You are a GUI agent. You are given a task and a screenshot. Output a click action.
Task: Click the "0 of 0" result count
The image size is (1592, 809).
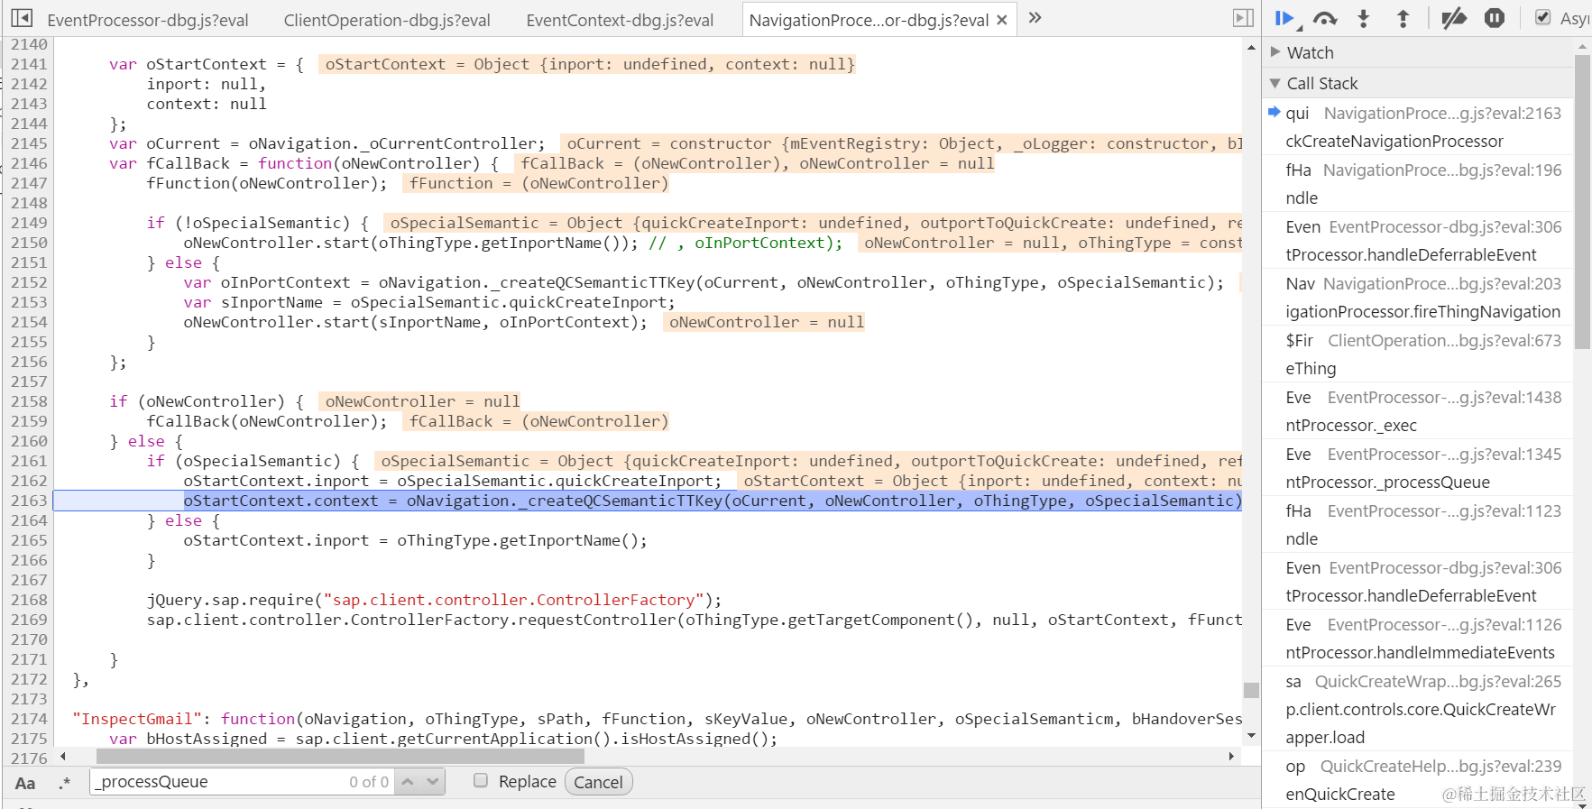pyautogui.click(x=369, y=782)
